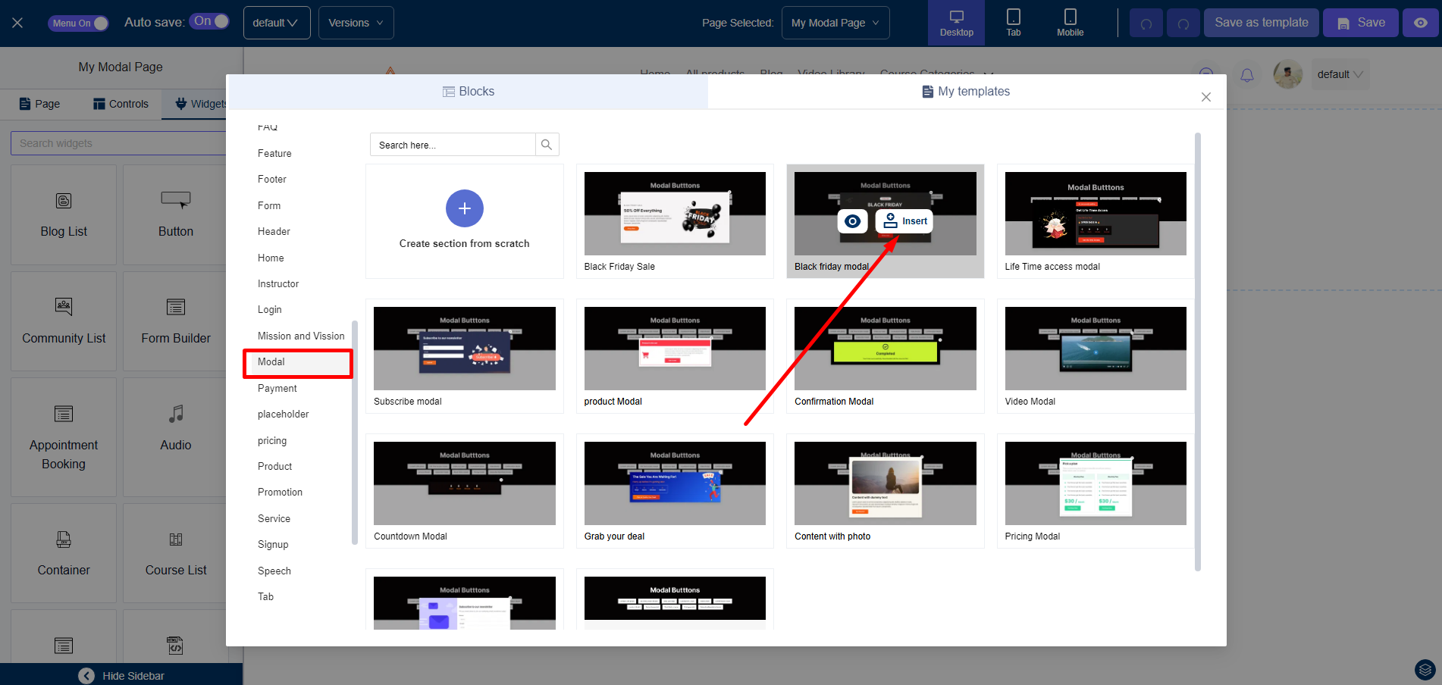Select the Content with photo thumbnail

point(886,483)
